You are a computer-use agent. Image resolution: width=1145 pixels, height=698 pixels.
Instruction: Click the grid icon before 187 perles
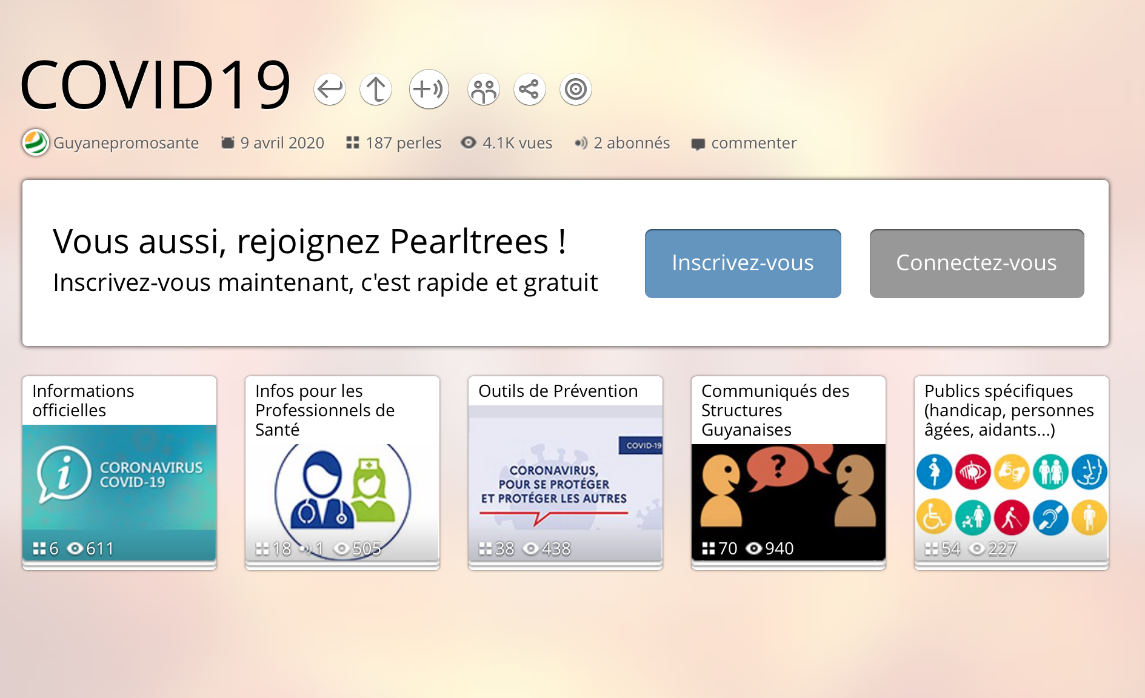353,143
